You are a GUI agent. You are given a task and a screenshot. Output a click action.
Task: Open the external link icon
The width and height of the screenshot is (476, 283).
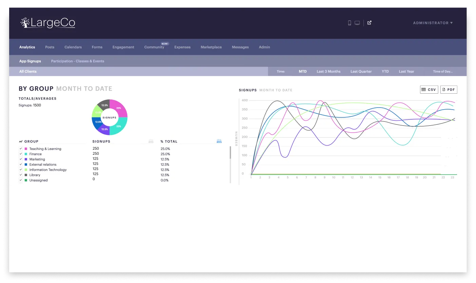click(369, 23)
